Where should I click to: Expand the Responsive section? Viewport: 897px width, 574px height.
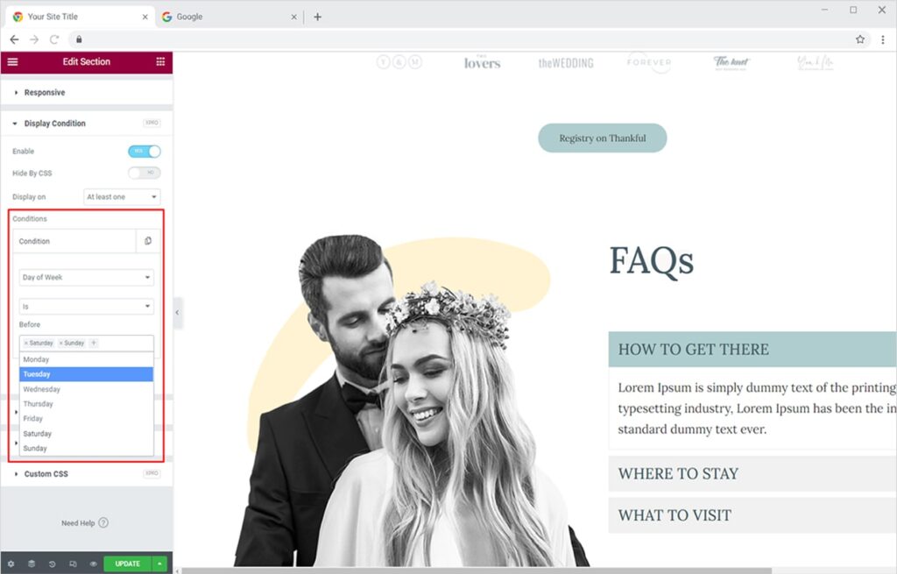coord(45,93)
